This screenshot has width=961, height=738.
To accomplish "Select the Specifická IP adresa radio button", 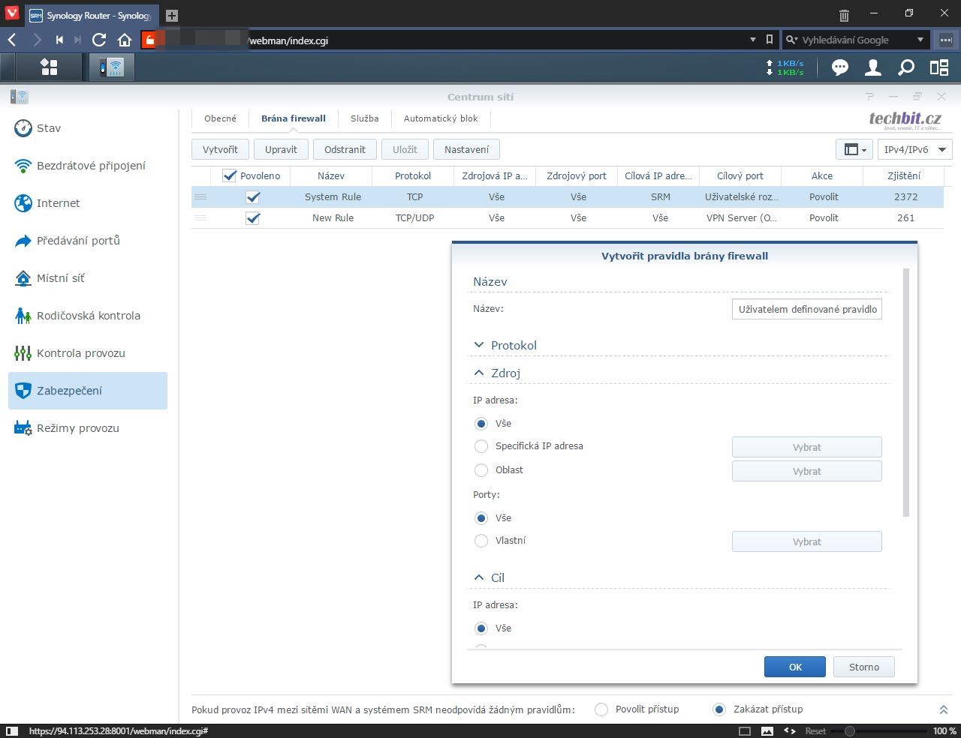I will (x=481, y=446).
